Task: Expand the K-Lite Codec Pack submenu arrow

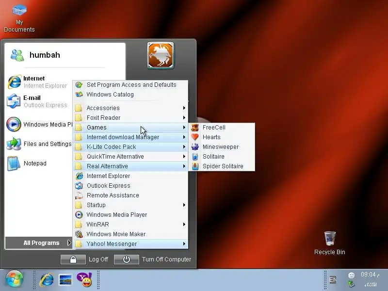Action: click(184, 147)
